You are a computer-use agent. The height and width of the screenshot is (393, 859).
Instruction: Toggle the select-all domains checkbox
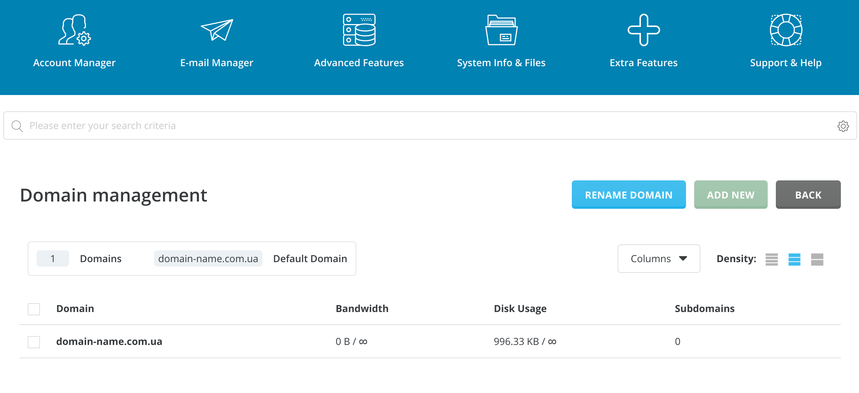pyautogui.click(x=34, y=309)
